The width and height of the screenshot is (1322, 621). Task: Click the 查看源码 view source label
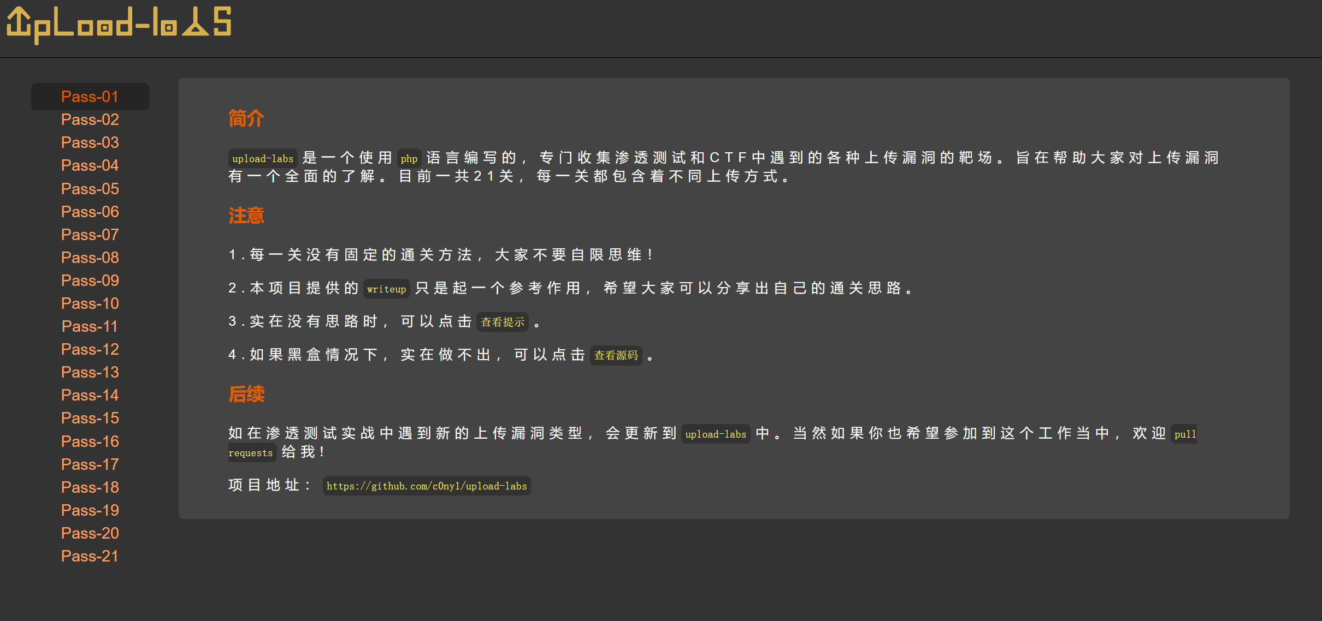pos(616,355)
